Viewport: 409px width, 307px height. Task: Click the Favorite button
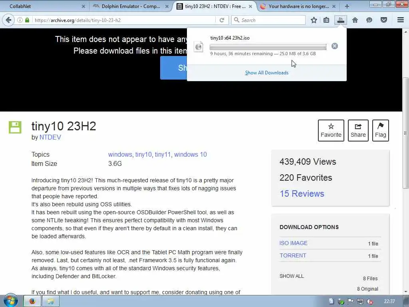[x=331, y=131]
